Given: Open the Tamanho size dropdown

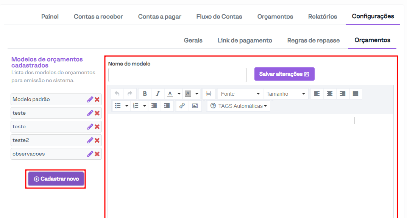Looking at the screenshot, I should (285, 94).
